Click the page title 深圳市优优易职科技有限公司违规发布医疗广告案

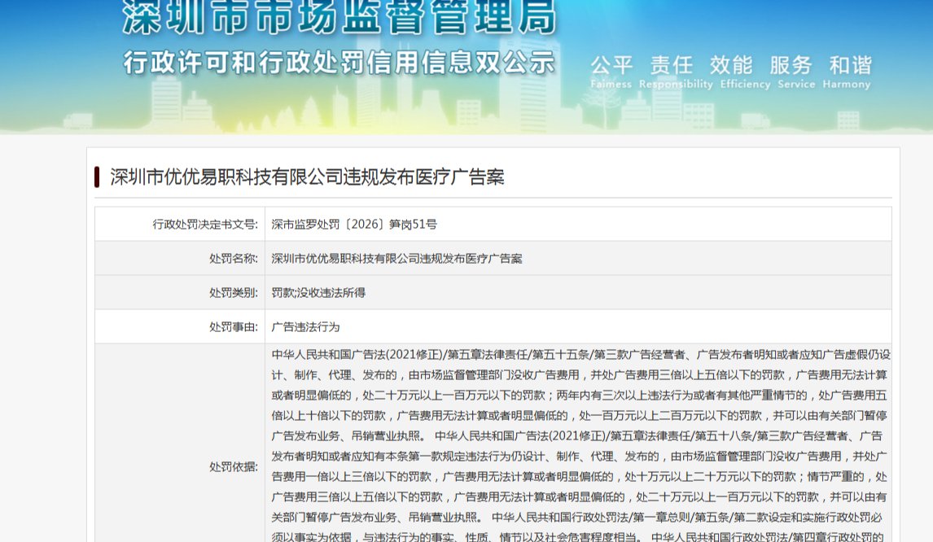click(x=307, y=177)
